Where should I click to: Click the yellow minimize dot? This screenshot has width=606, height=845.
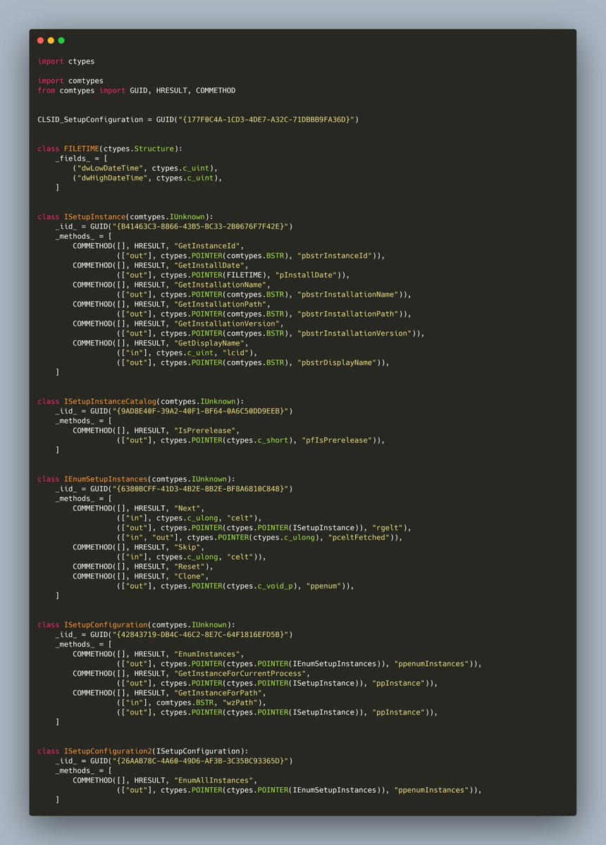[x=51, y=40]
